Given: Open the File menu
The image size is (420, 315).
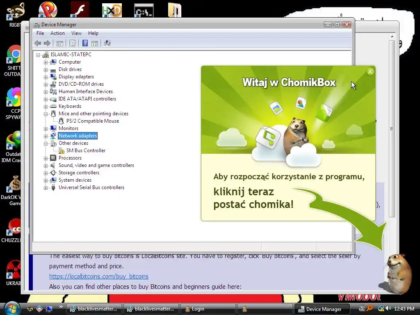Looking at the screenshot, I should coord(40,33).
